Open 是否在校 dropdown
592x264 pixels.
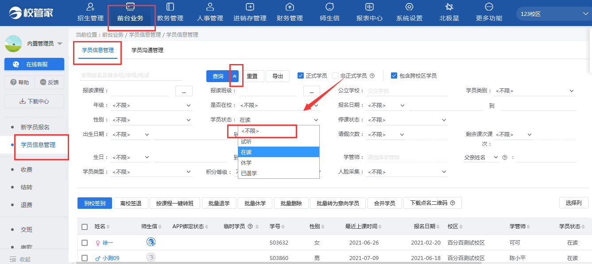(279, 105)
